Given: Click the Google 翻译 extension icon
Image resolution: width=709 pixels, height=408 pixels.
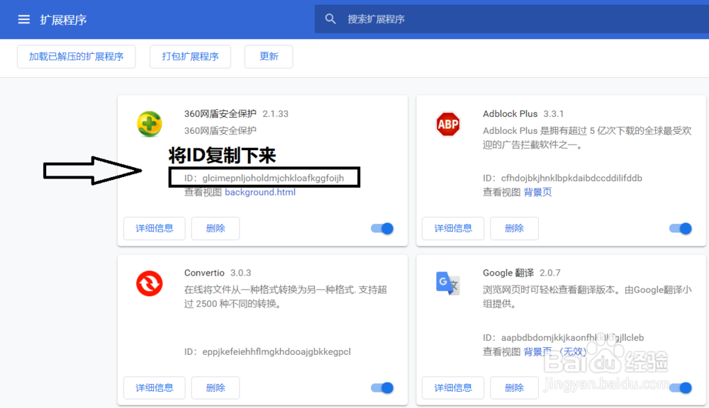Looking at the screenshot, I should click(447, 283).
